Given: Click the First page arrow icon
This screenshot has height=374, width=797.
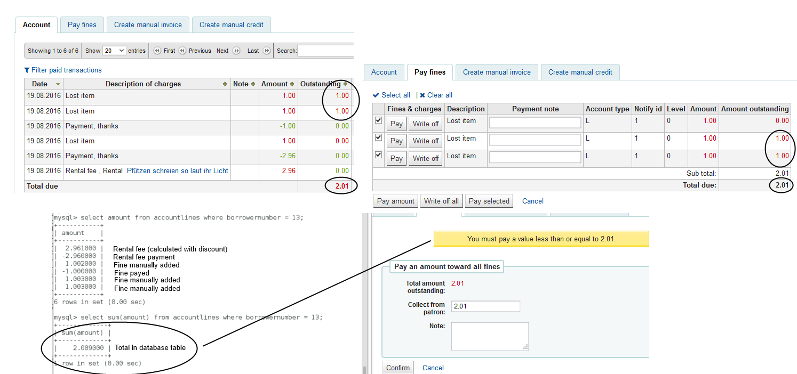Looking at the screenshot, I should [157, 51].
